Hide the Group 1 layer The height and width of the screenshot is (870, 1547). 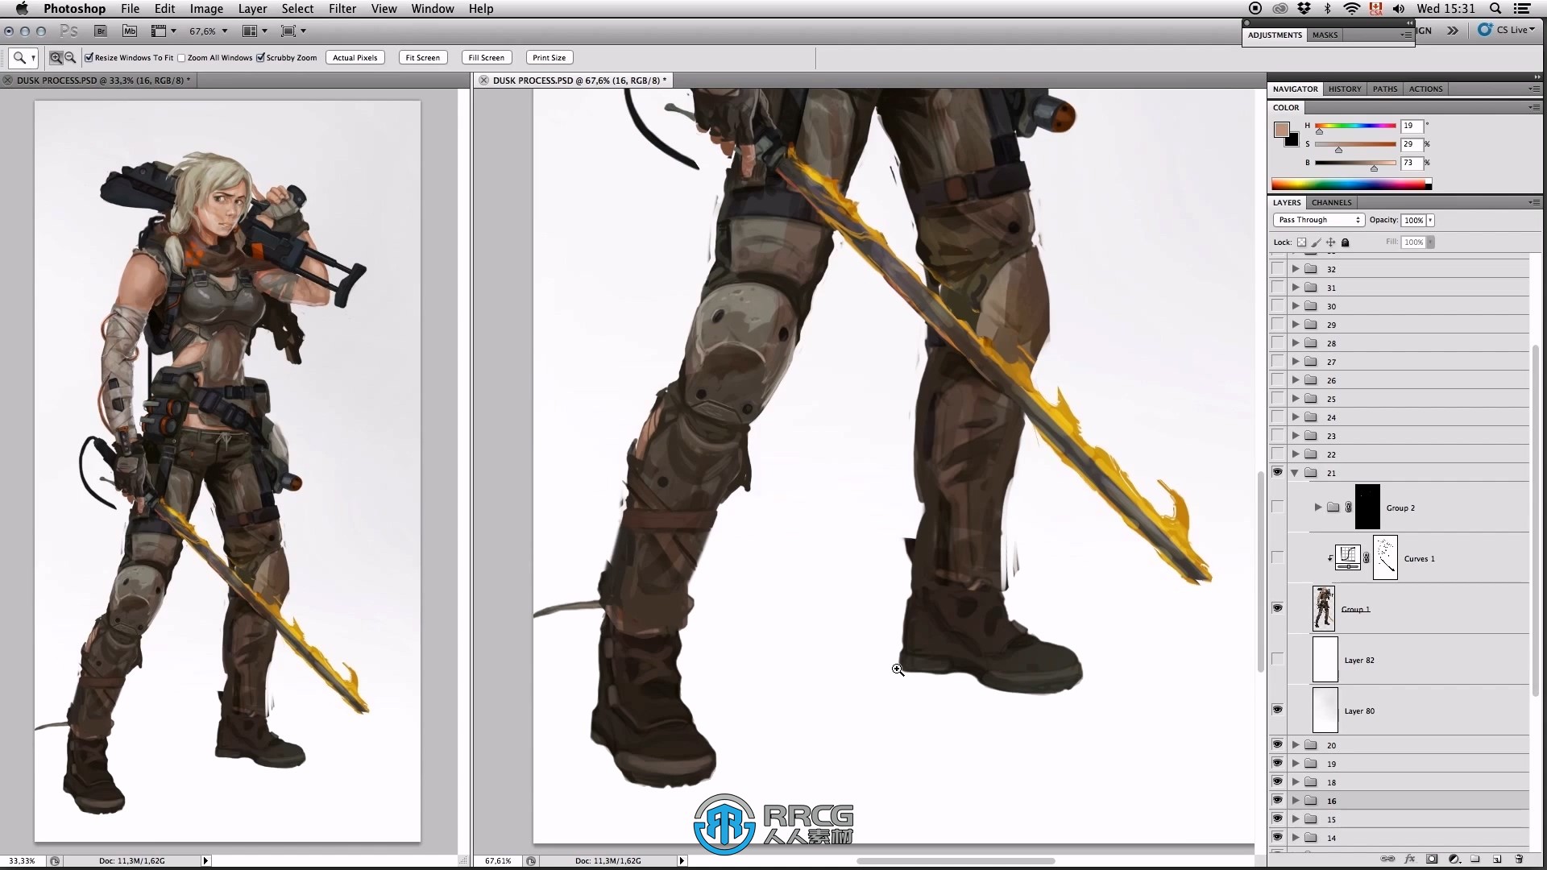[x=1277, y=608]
